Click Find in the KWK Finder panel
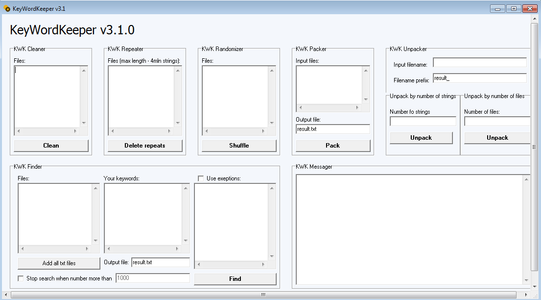 [x=235, y=279]
